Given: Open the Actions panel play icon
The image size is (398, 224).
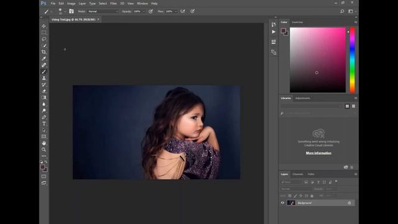Looking at the screenshot, I should click(274, 32).
